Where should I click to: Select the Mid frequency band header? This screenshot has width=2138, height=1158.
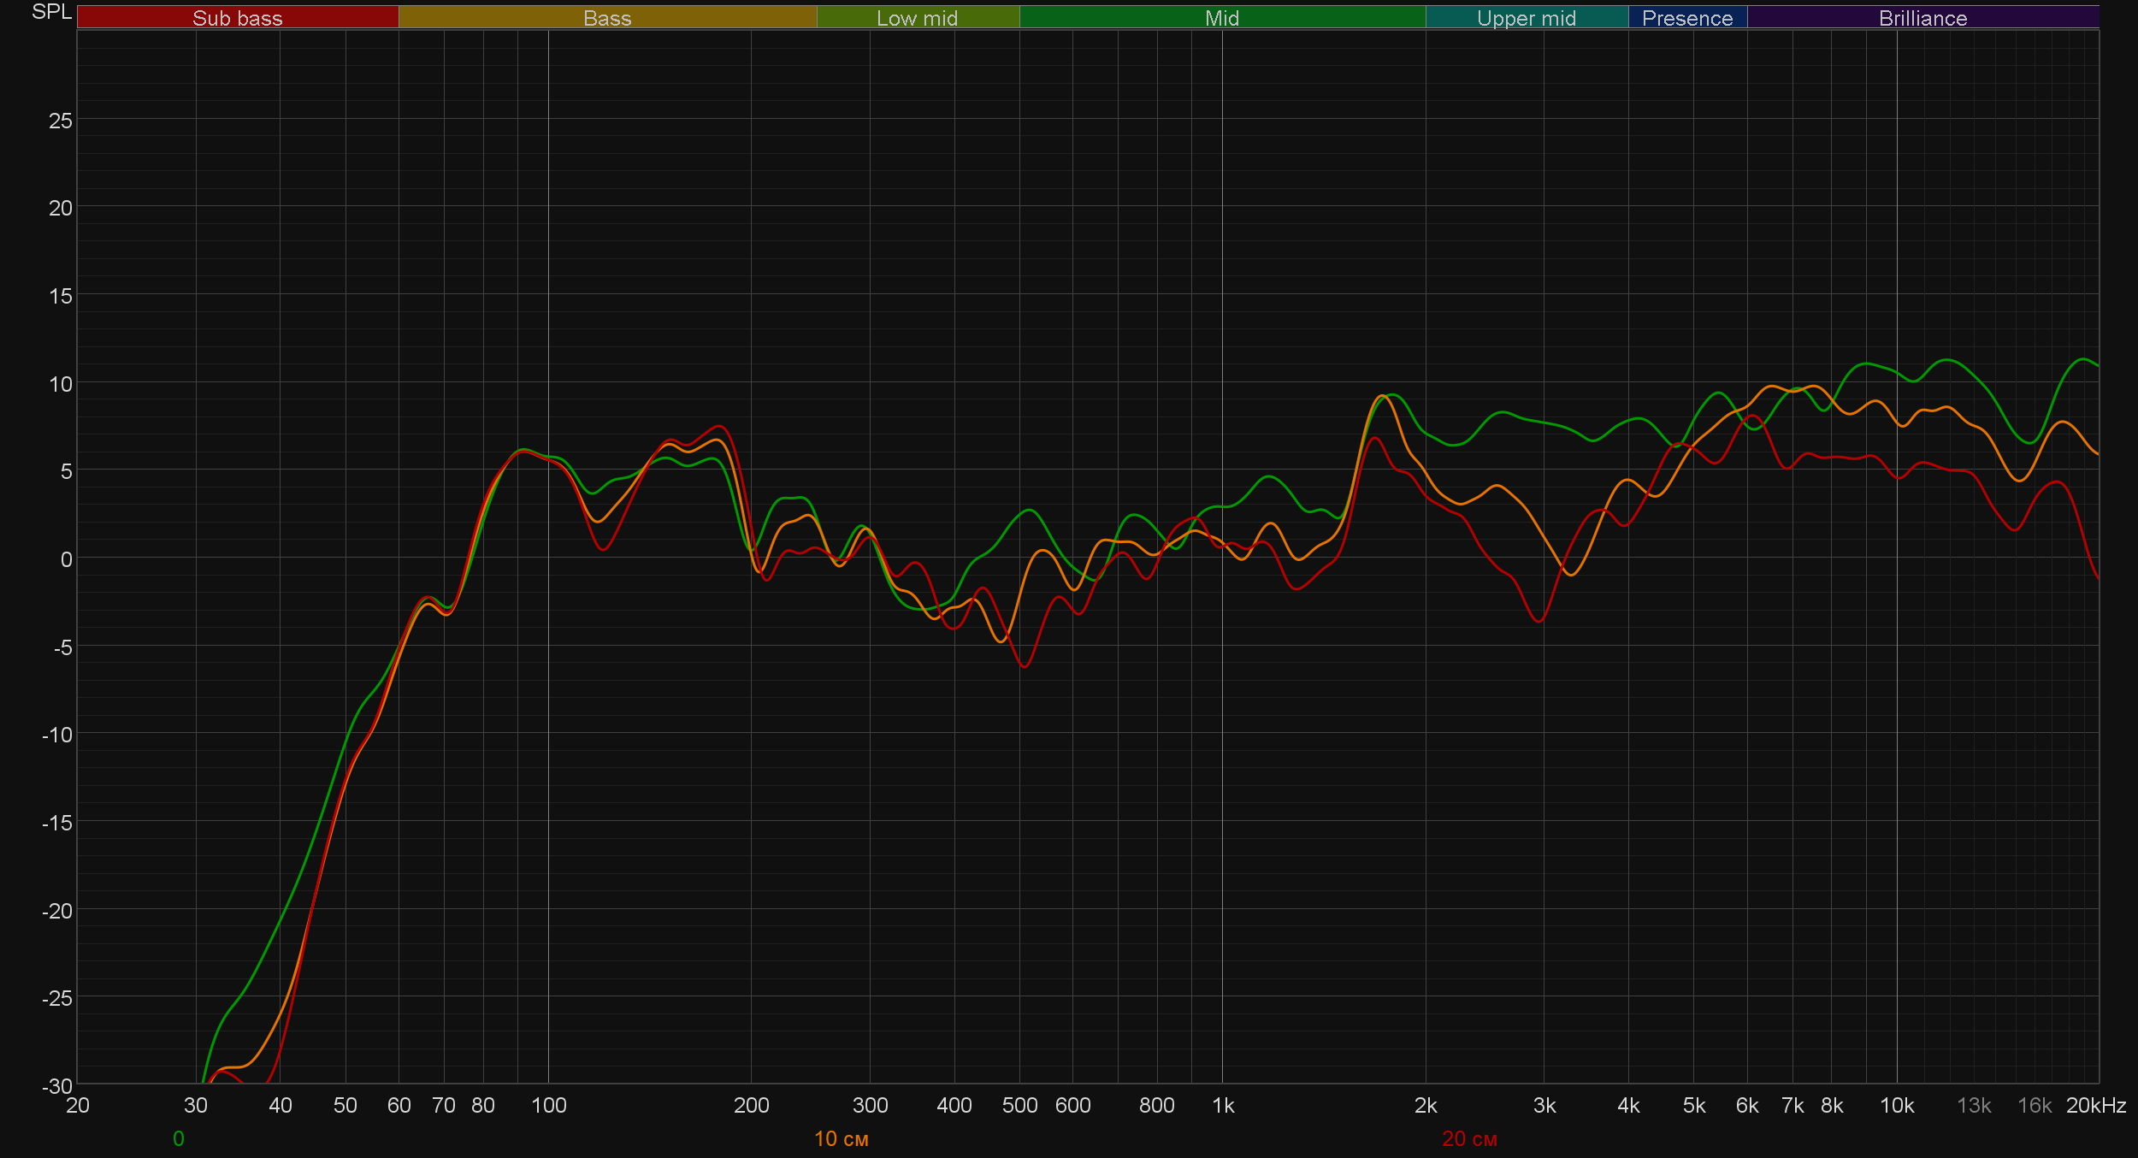(1221, 18)
